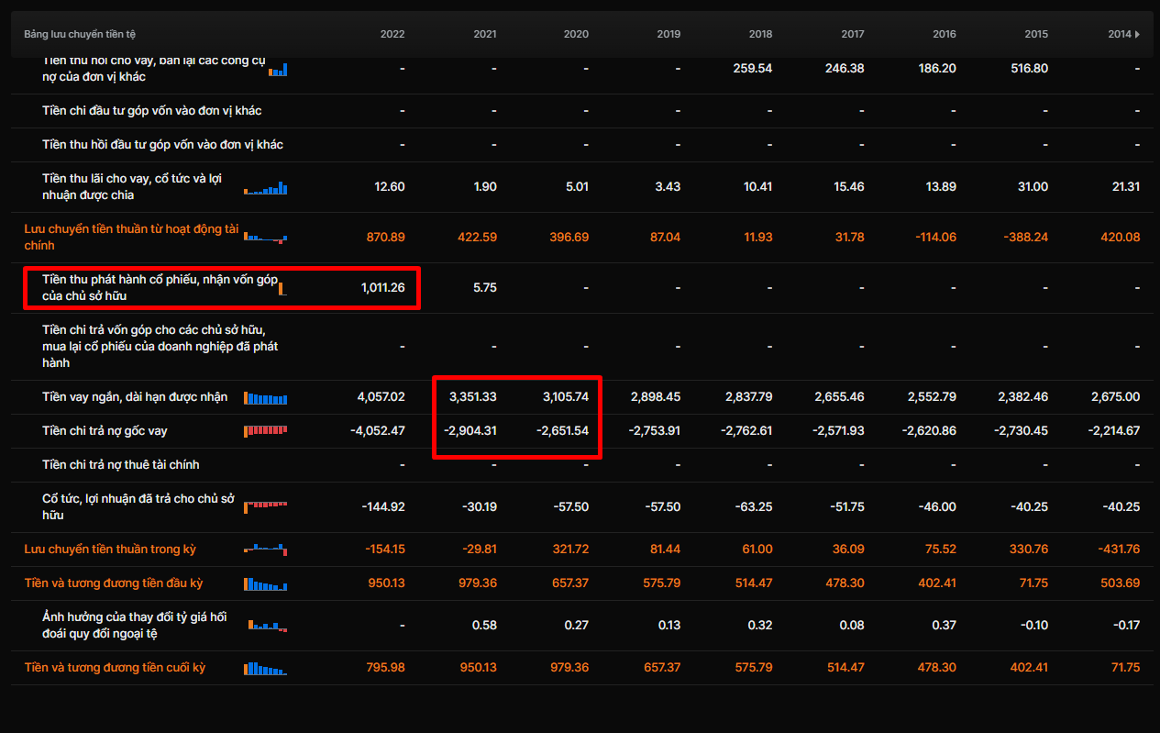This screenshot has height=733, width=1160.
Task: Select the 2019 column header
Action: (x=668, y=34)
